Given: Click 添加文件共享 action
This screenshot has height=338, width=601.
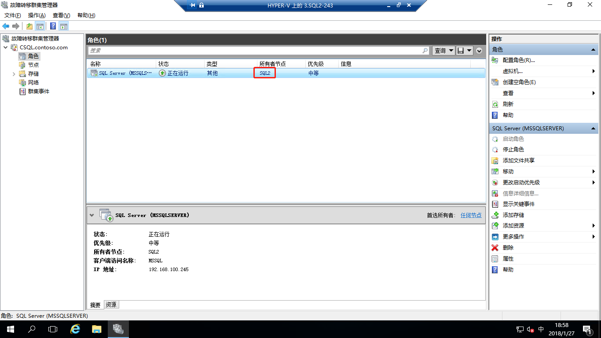Looking at the screenshot, I should point(519,161).
